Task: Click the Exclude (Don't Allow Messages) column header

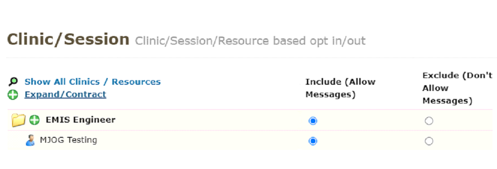Action: (x=457, y=88)
